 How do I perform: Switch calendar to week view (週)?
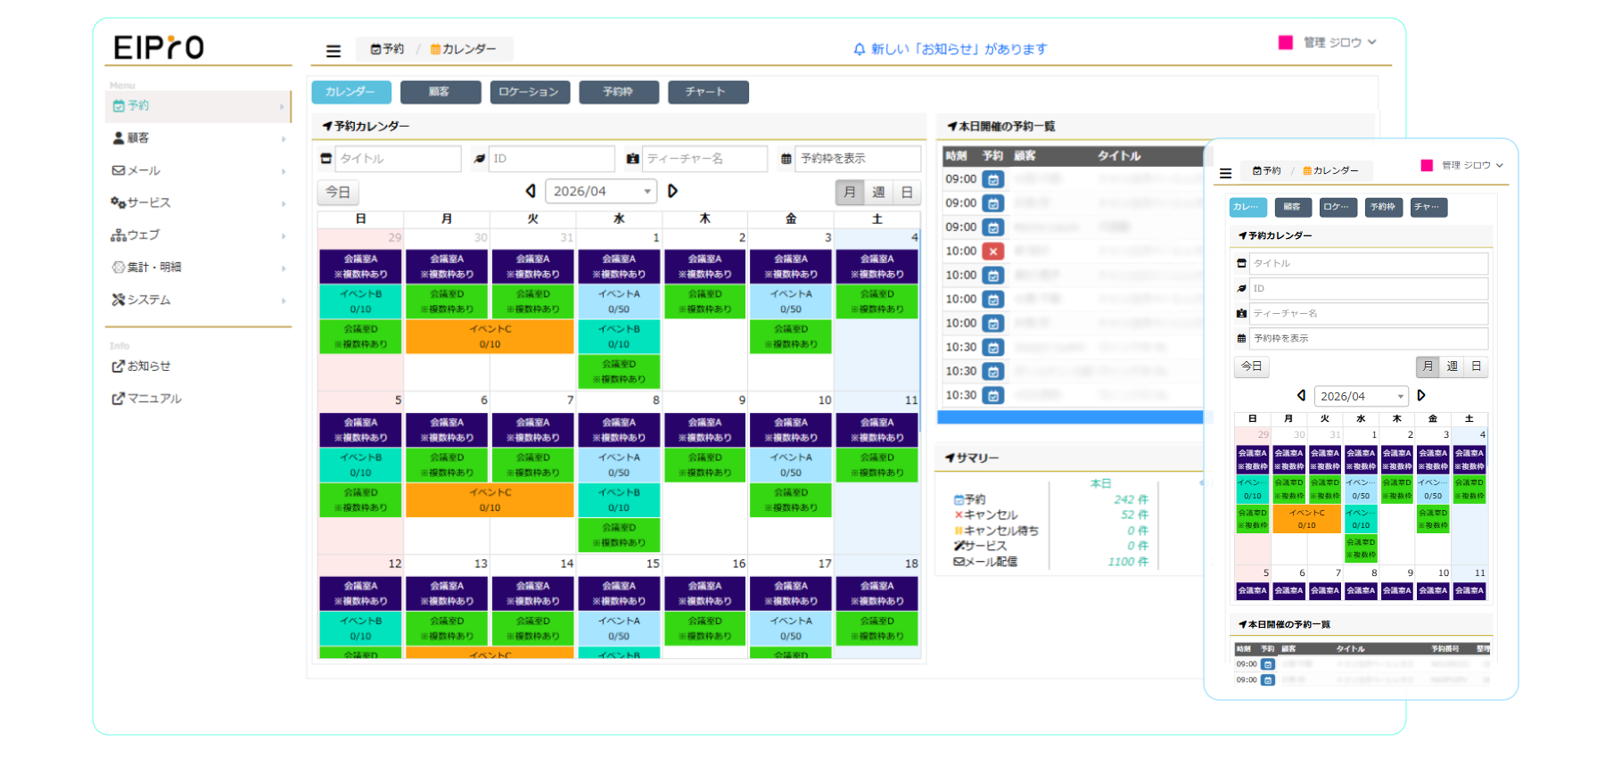coord(878,192)
